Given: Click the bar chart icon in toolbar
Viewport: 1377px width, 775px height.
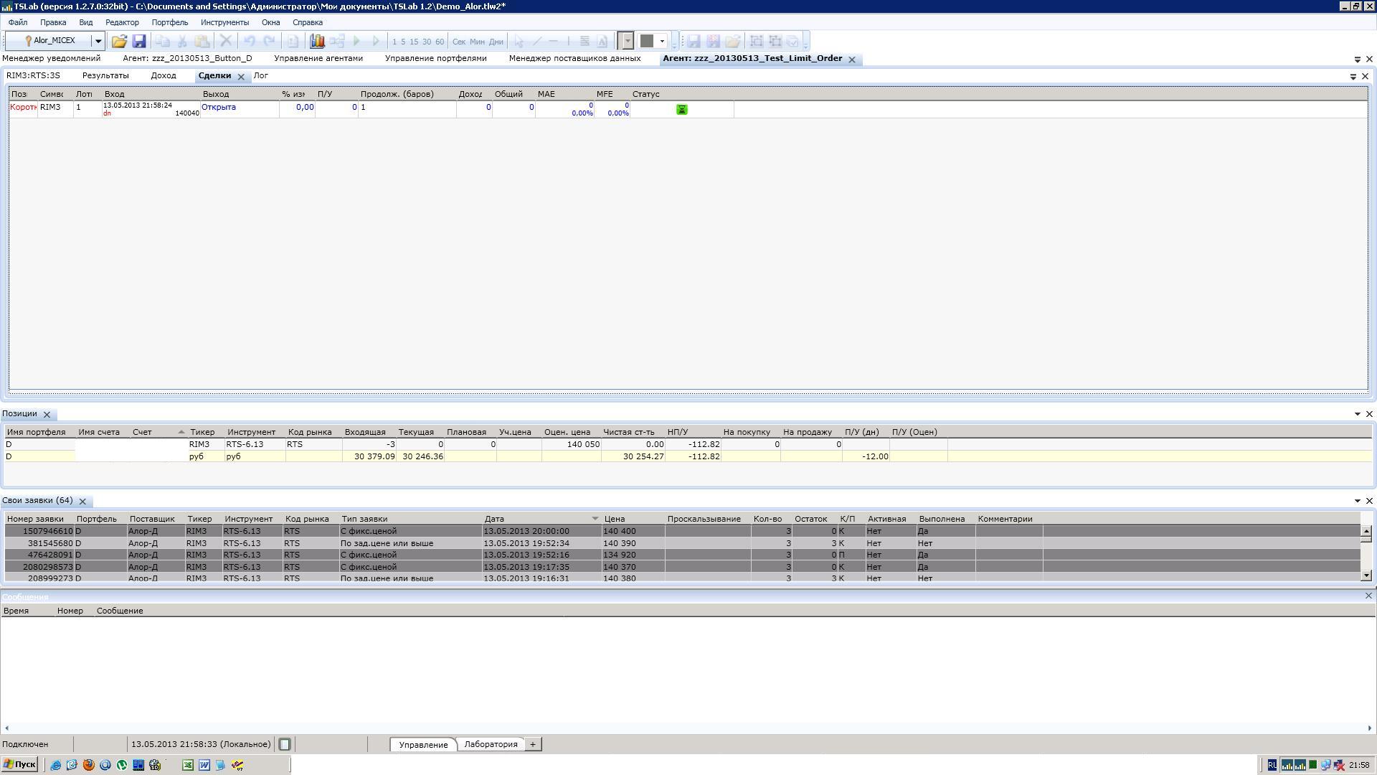Looking at the screenshot, I should coord(317,42).
